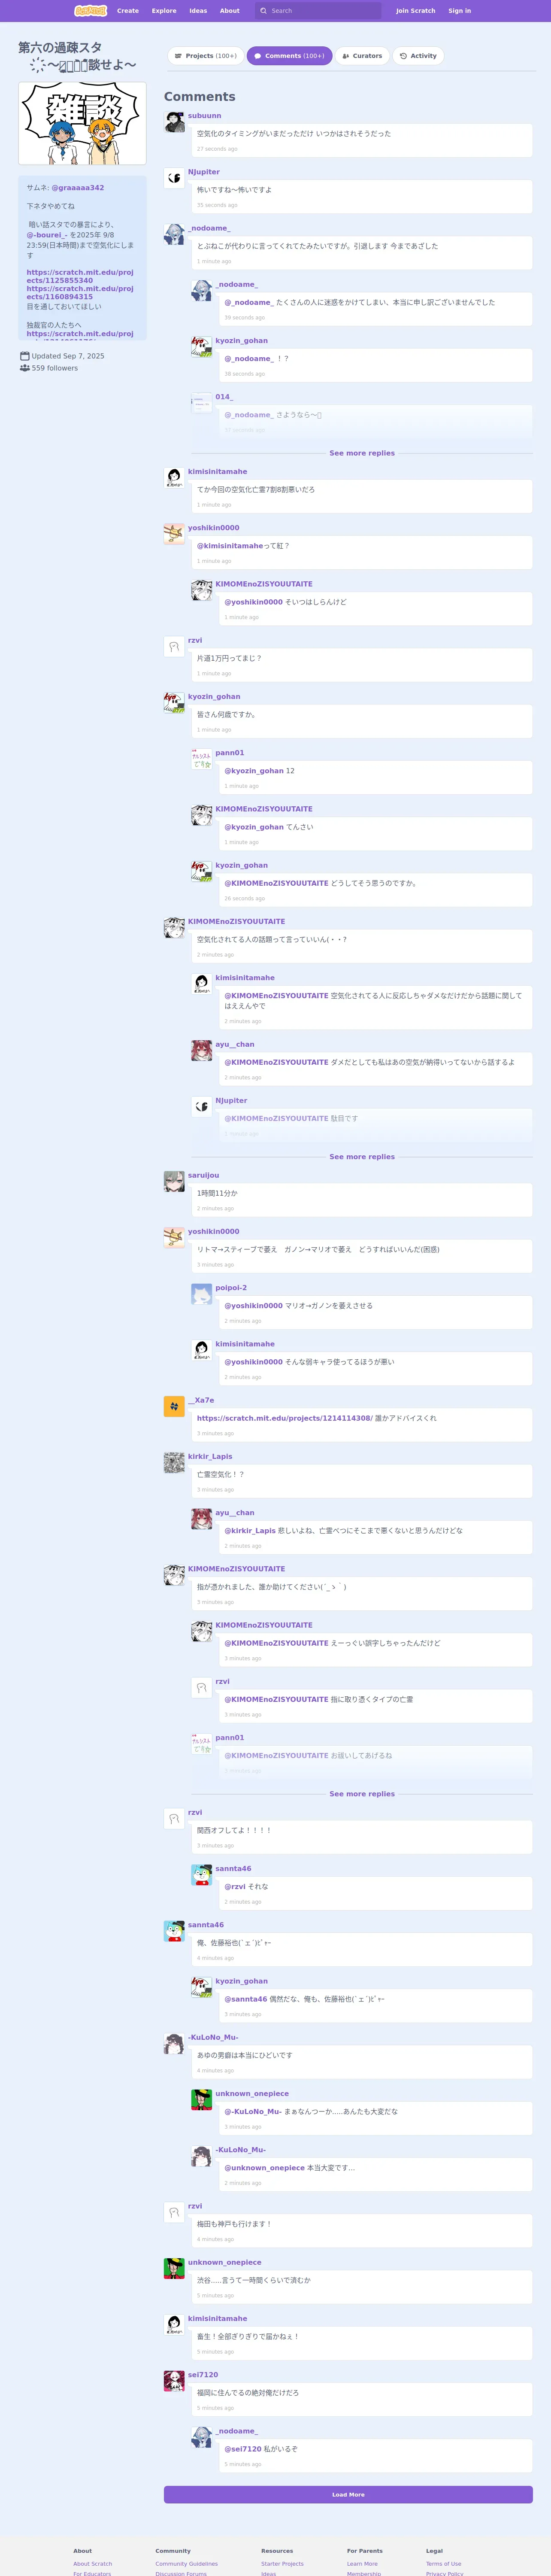Click the studio thumbnail image

coord(82,123)
